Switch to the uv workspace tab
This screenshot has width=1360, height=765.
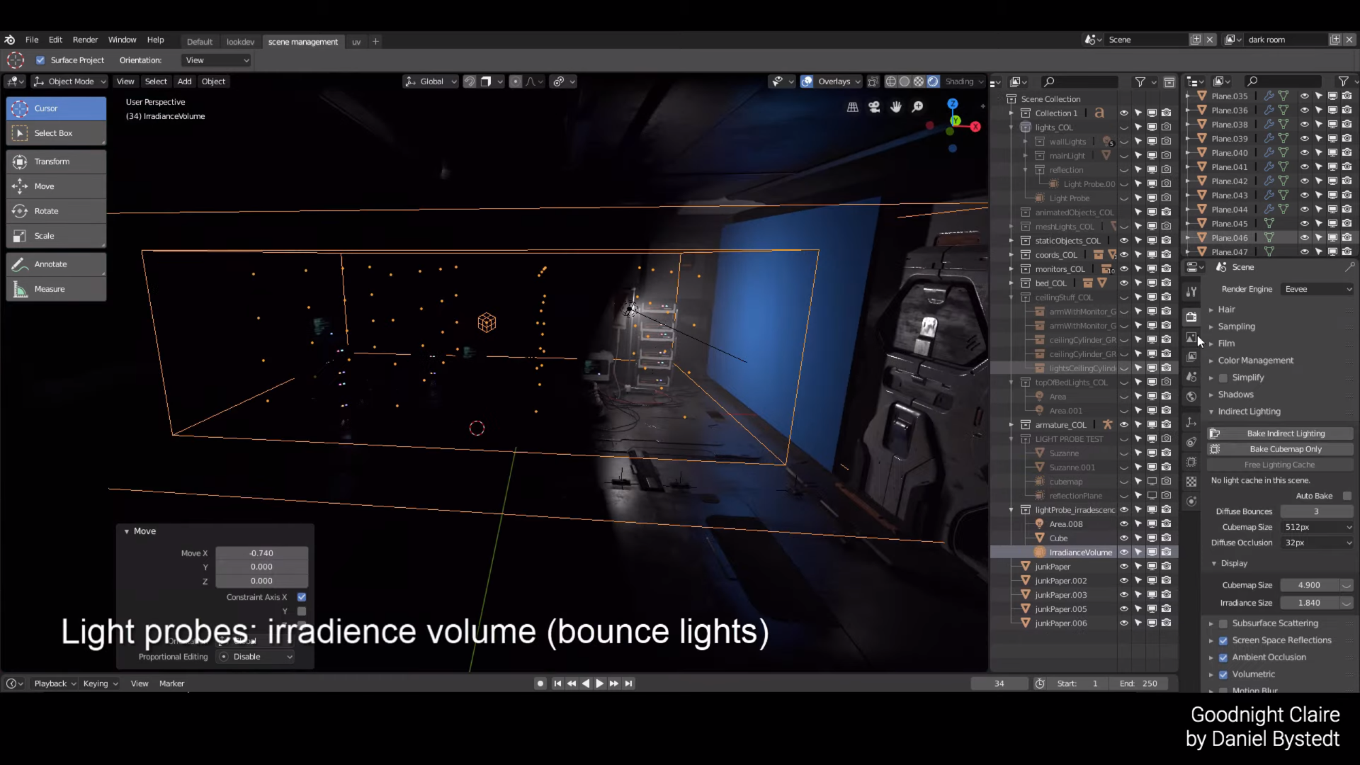356,42
